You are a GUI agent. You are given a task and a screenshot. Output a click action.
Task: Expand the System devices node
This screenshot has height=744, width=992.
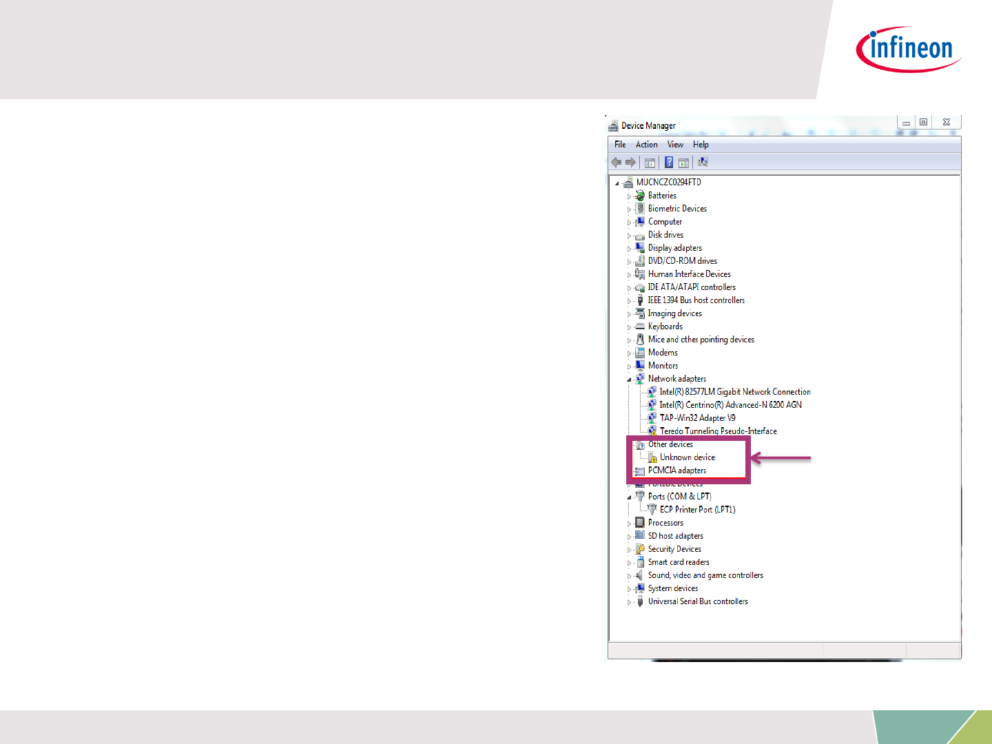tap(629, 589)
